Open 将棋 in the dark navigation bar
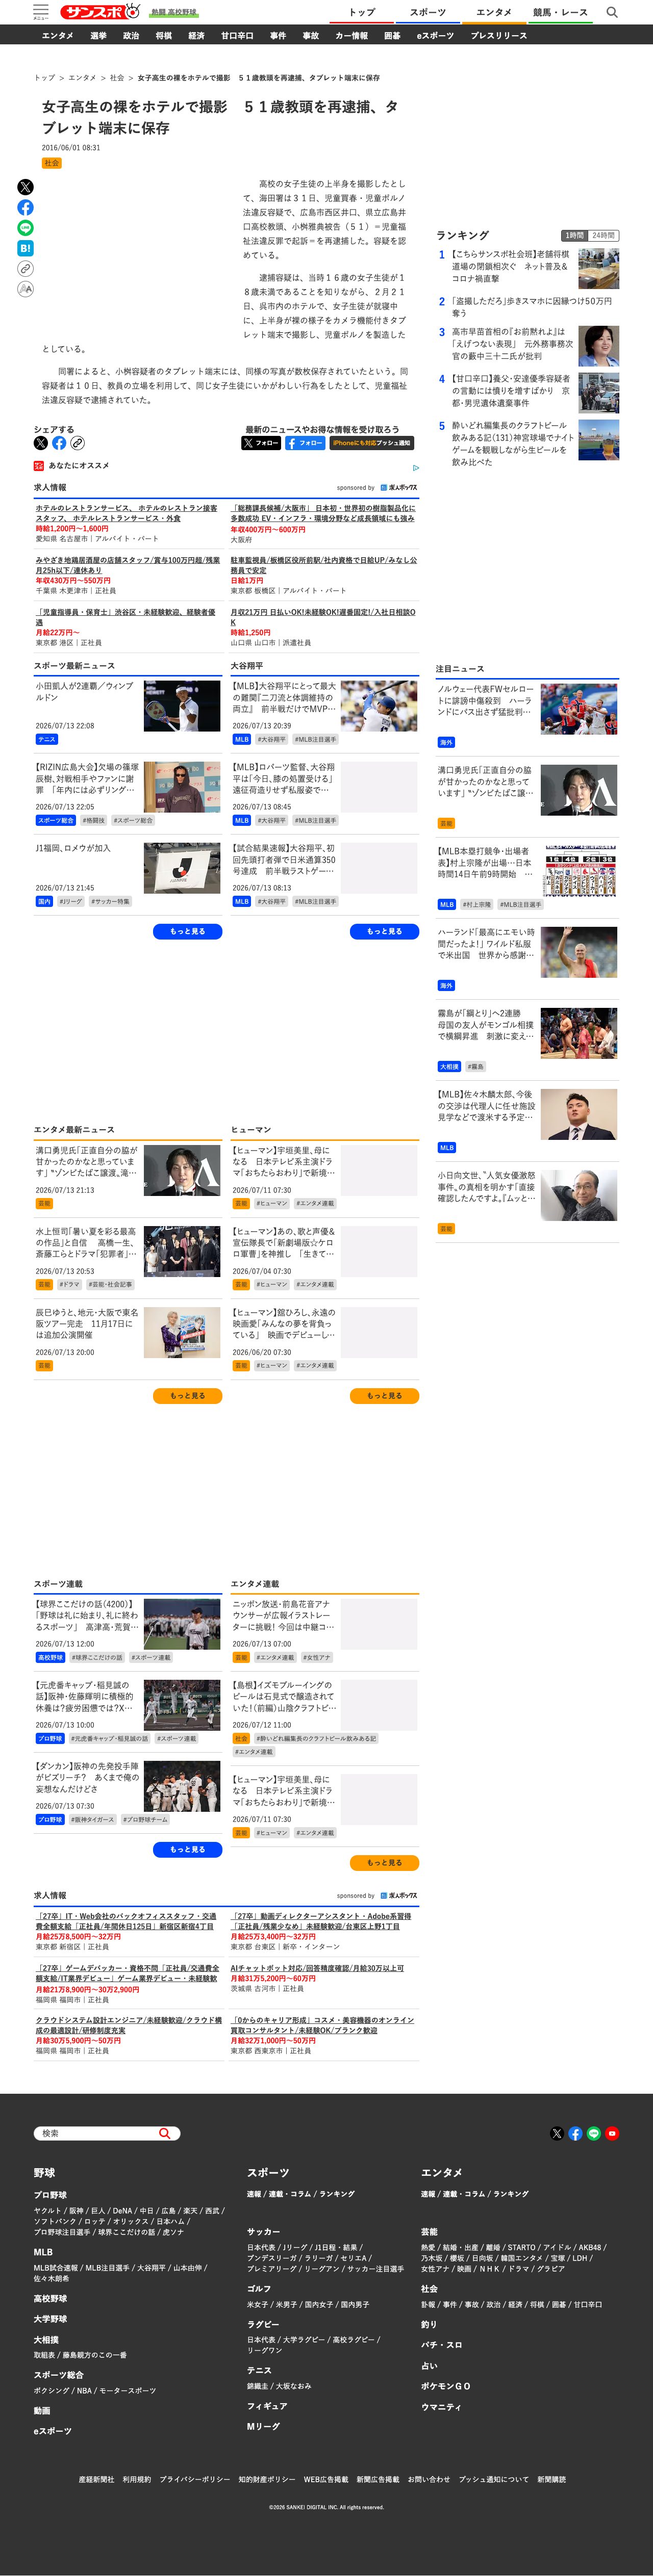 tap(163, 36)
